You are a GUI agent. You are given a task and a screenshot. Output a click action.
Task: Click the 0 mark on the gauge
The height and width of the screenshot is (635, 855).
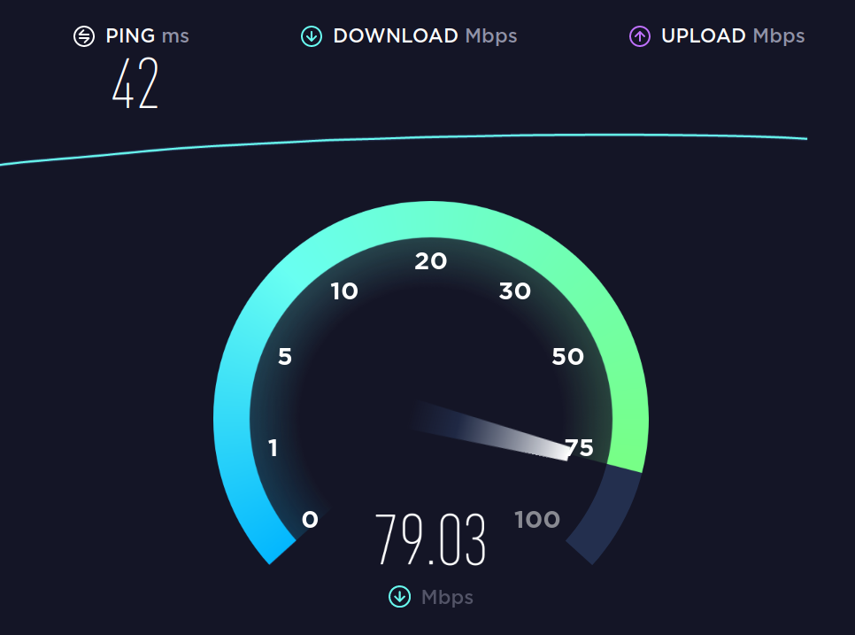tap(310, 519)
